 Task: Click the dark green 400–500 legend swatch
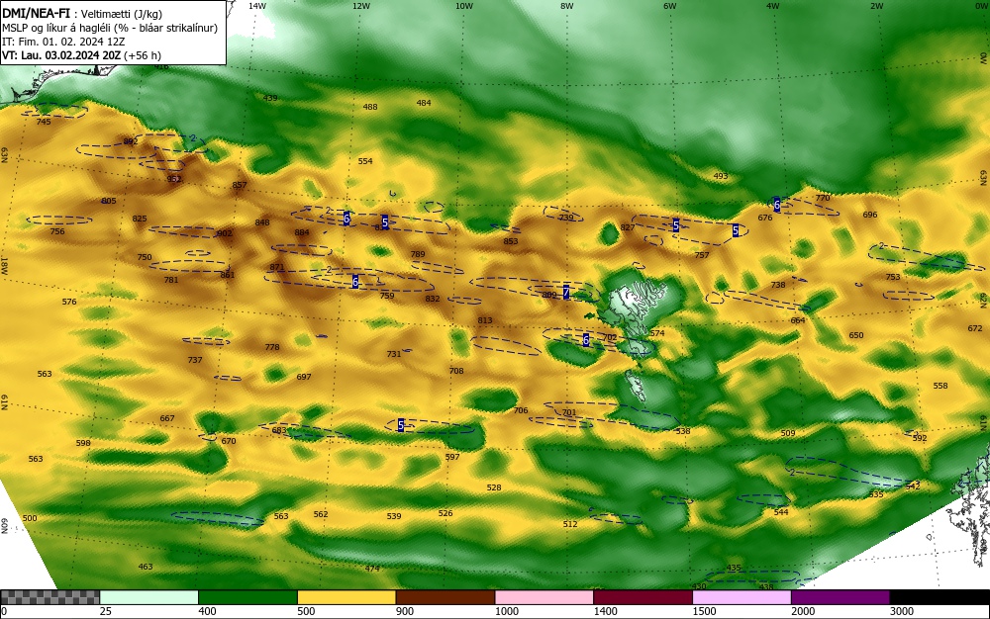coord(247,597)
